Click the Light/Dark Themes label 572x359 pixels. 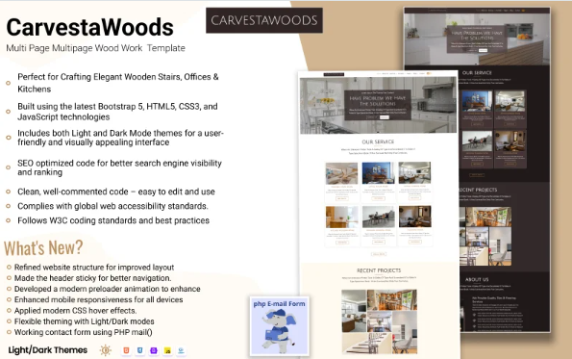(x=48, y=350)
